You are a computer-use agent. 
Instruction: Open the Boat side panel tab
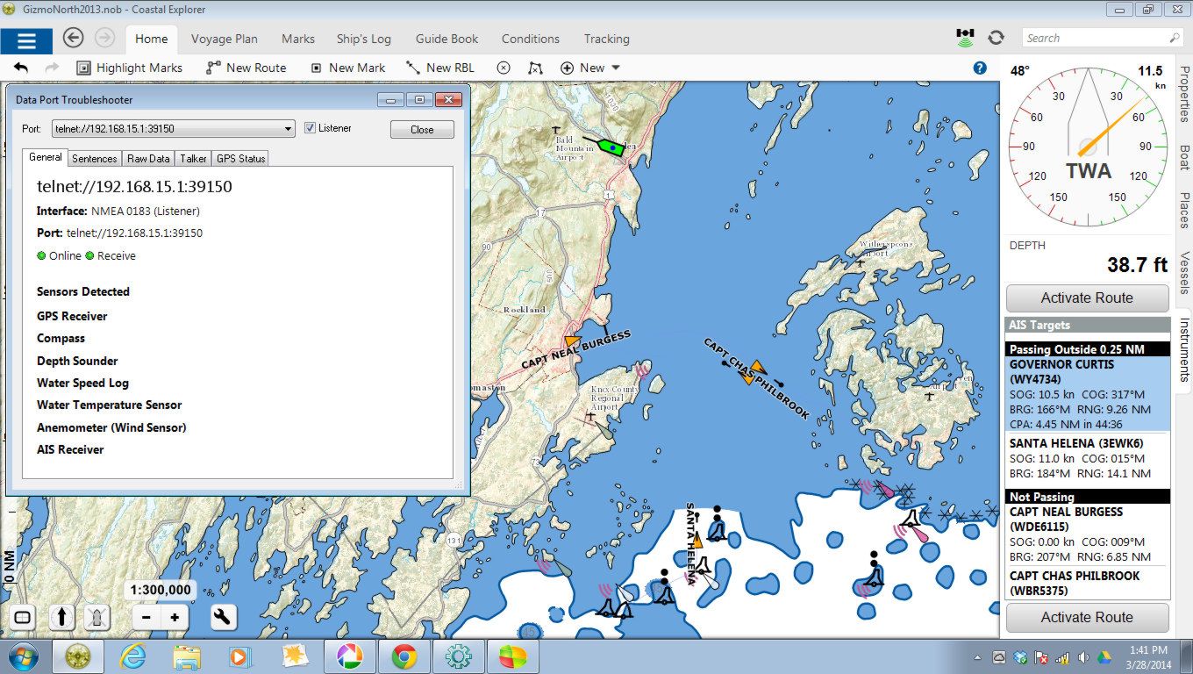pyautogui.click(x=1184, y=156)
